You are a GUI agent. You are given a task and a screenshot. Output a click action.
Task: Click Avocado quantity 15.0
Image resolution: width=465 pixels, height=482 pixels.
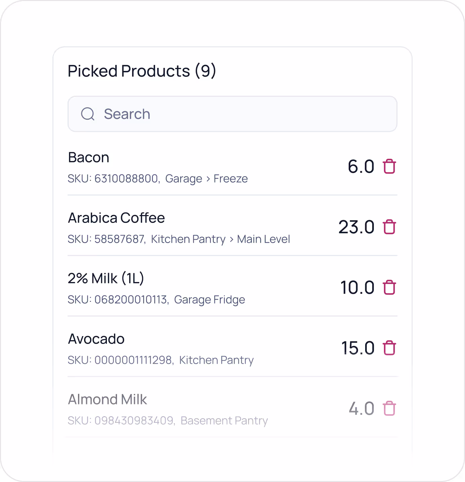pyautogui.click(x=358, y=348)
